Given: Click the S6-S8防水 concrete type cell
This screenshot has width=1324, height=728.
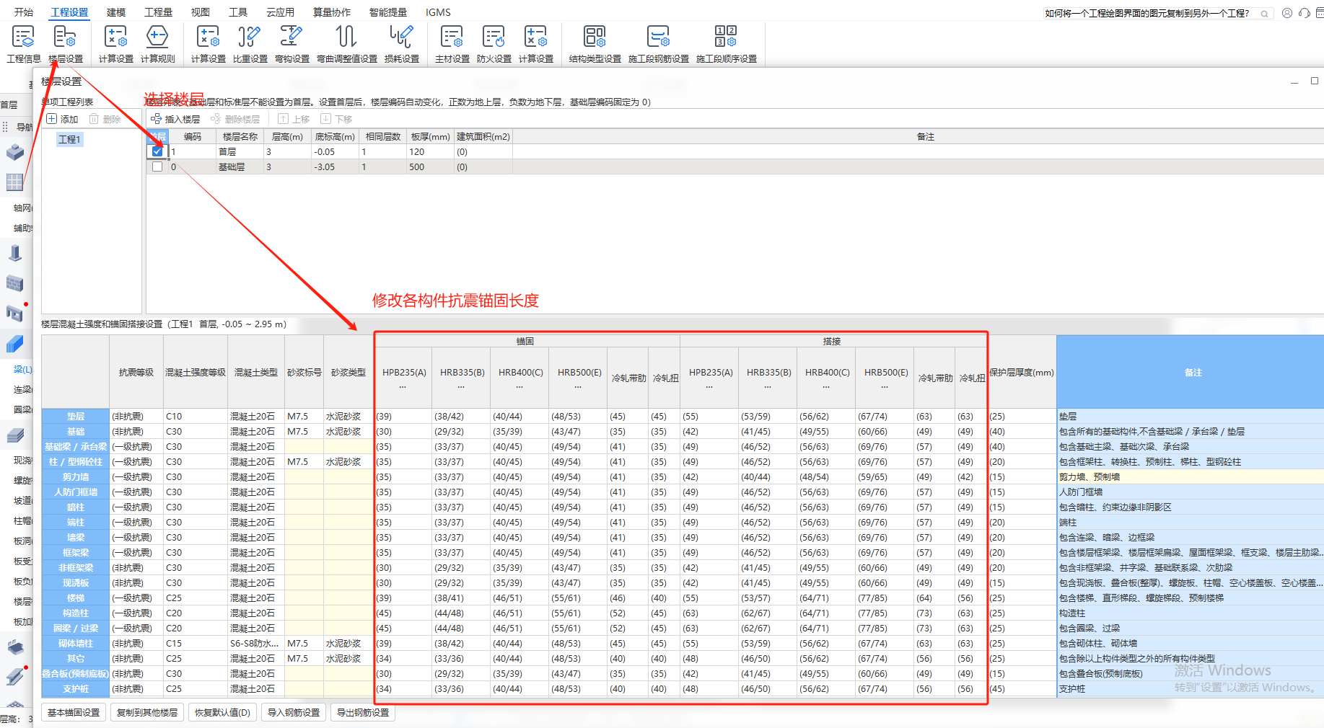Looking at the screenshot, I should tap(256, 644).
